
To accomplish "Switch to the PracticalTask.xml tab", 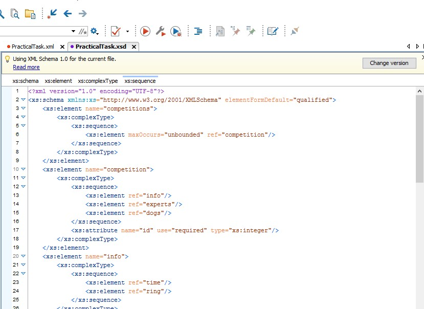I will click(x=33, y=46).
